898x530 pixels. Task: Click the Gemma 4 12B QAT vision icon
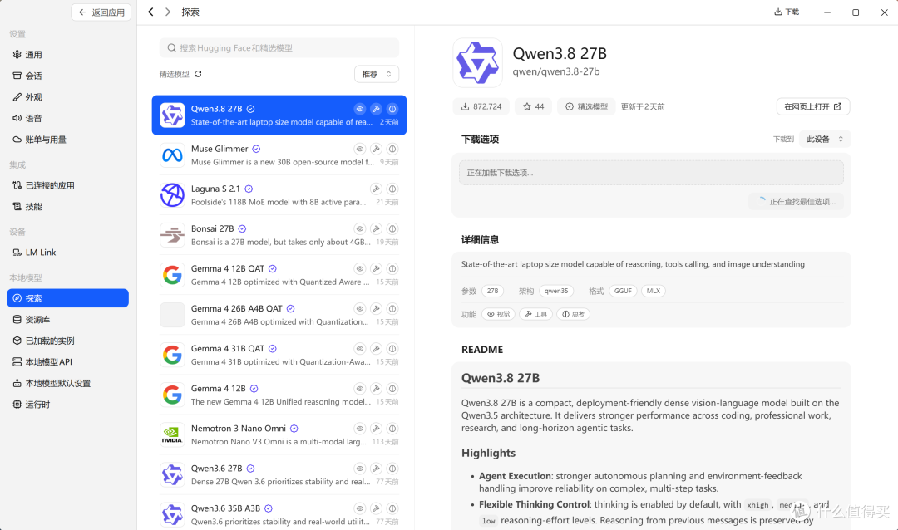click(360, 268)
